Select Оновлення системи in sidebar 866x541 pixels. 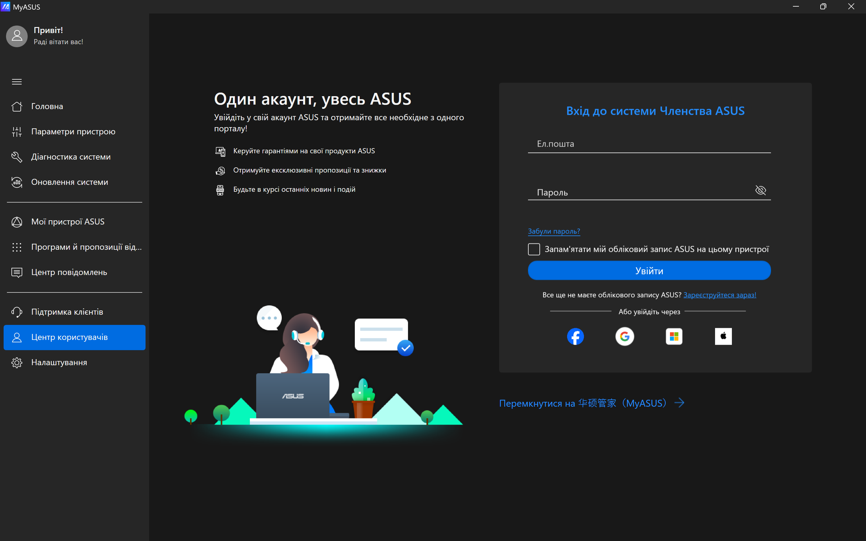point(69,182)
